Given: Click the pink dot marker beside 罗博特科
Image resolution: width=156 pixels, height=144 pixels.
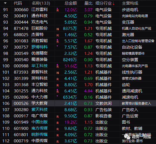Looking at the screenshot, I should click(57, 46).
